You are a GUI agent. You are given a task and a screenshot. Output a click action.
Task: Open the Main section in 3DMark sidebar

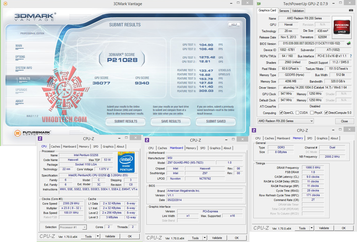(x=19, y=46)
